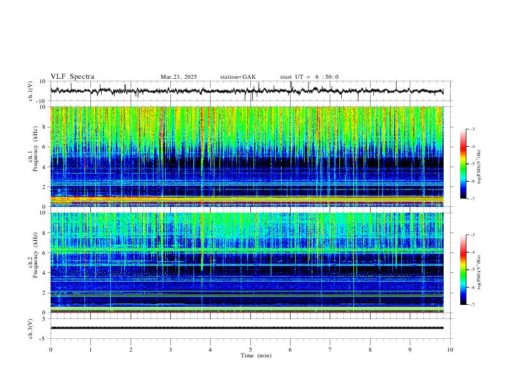Click the ch.1 spectrogram color bar
This screenshot has height=392, width=507.
click(463, 164)
